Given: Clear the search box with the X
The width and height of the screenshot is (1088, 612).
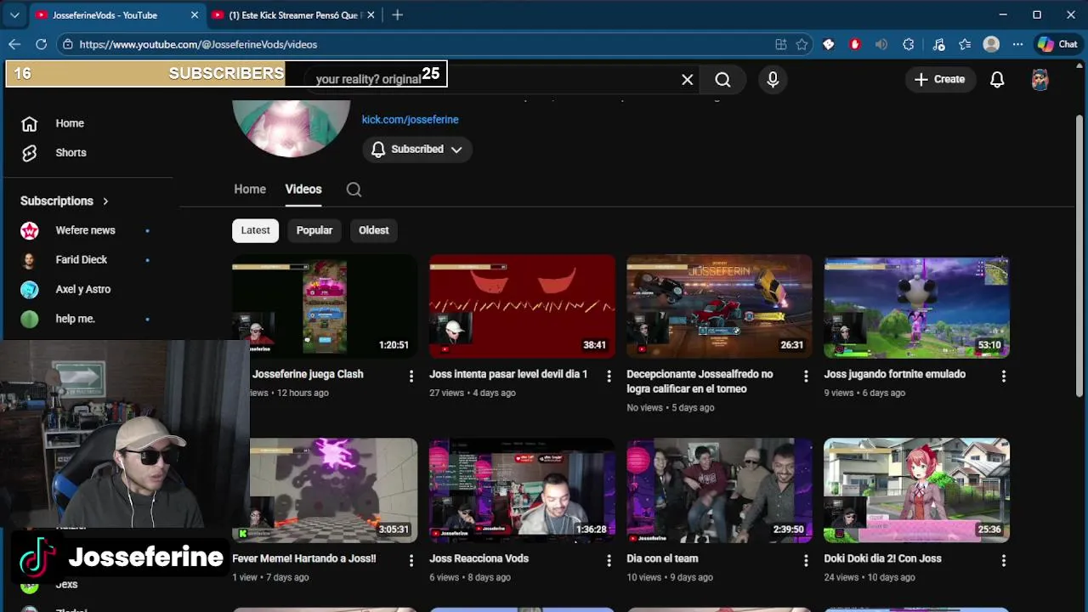Looking at the screenshot, I should pos(688,80).
